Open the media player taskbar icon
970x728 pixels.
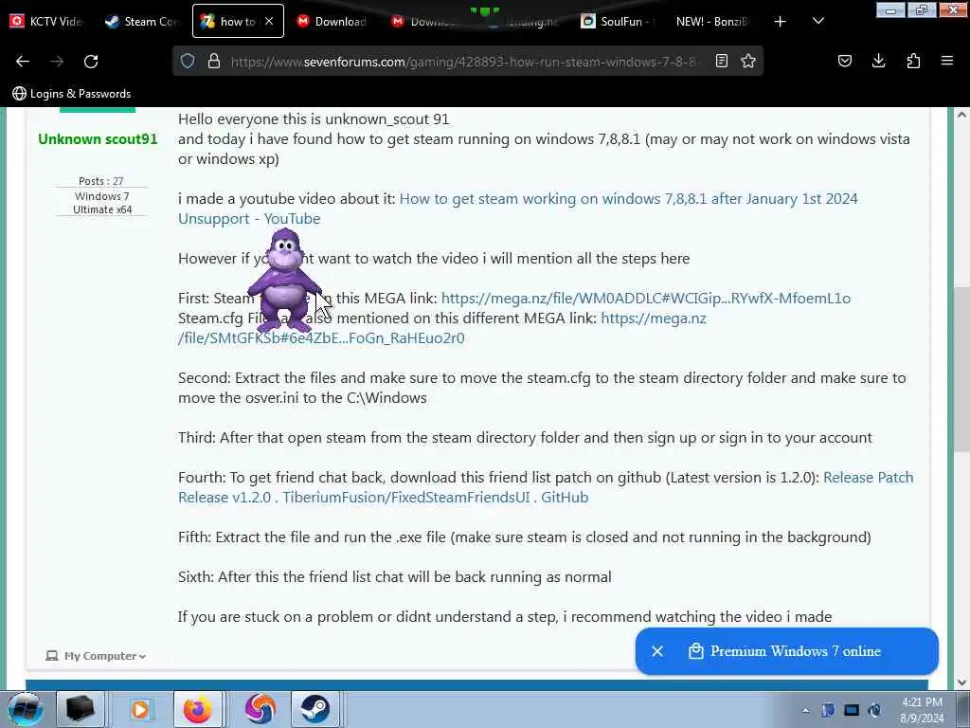pyautogui.click(x=140, y=709)
